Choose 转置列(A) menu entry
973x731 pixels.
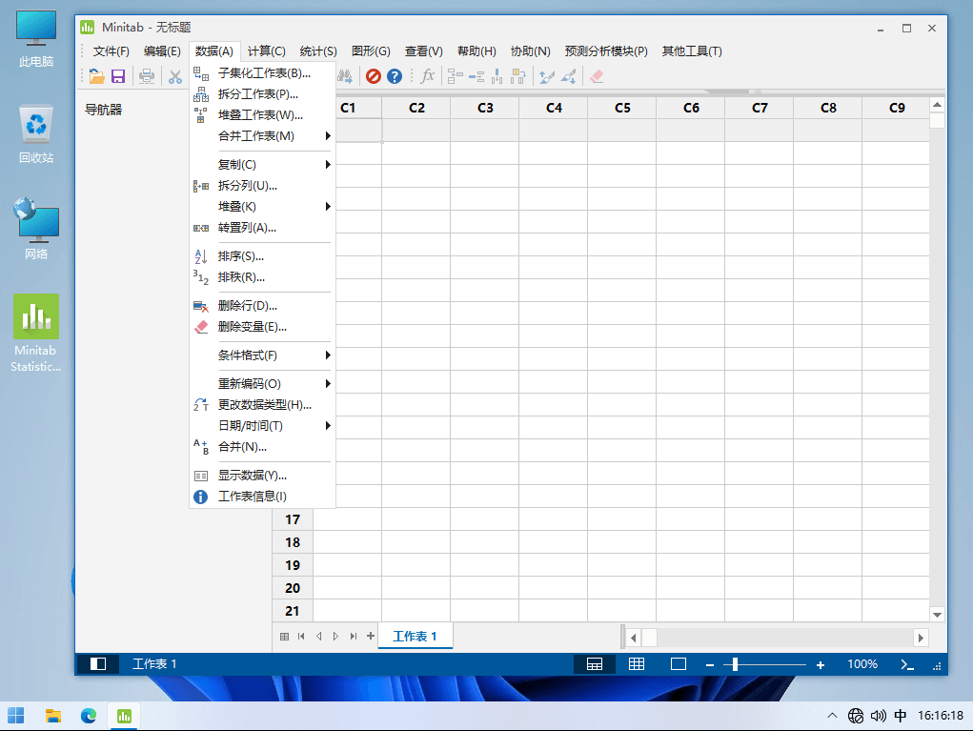click(262, 228)
